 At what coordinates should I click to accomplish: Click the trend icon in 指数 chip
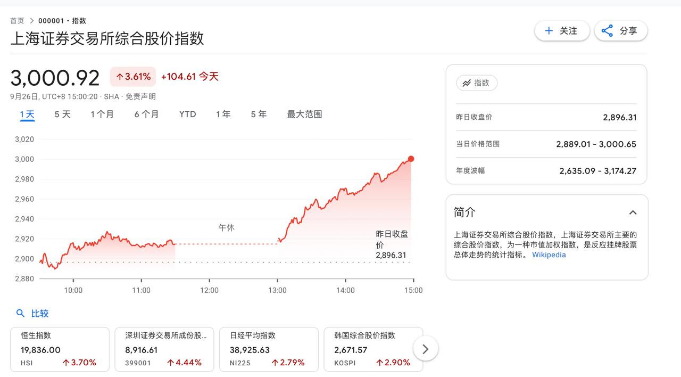tap(467, 83)
